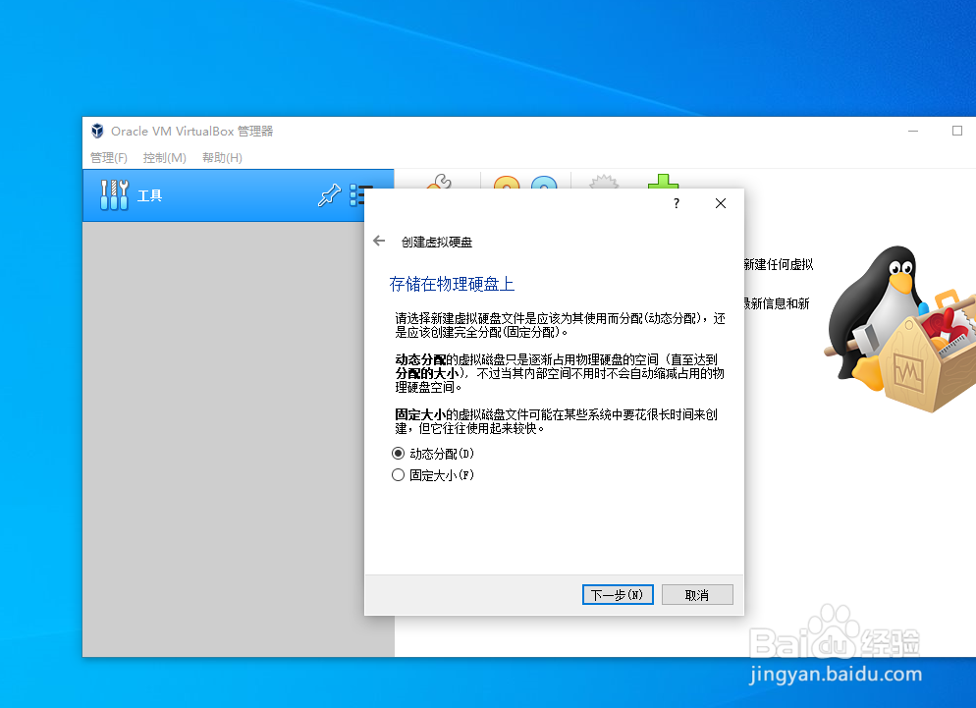
Task: Click the 存储在物理硬盘上 heading
Action: [x=452, y=284]
